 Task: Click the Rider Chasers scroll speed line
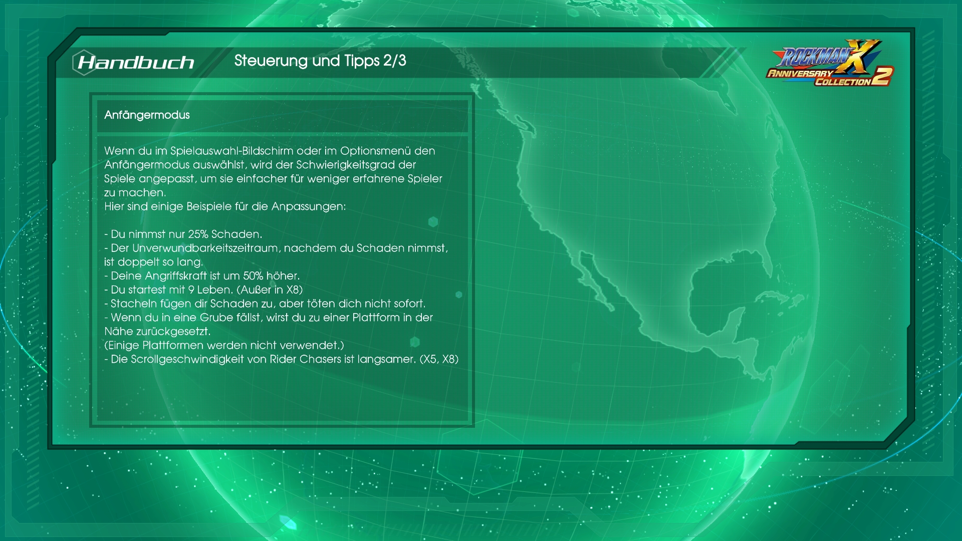coord(281,359)
